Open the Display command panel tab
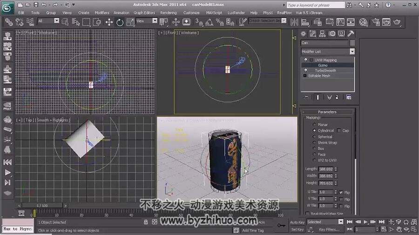419x235 pixels. (341, 34)
